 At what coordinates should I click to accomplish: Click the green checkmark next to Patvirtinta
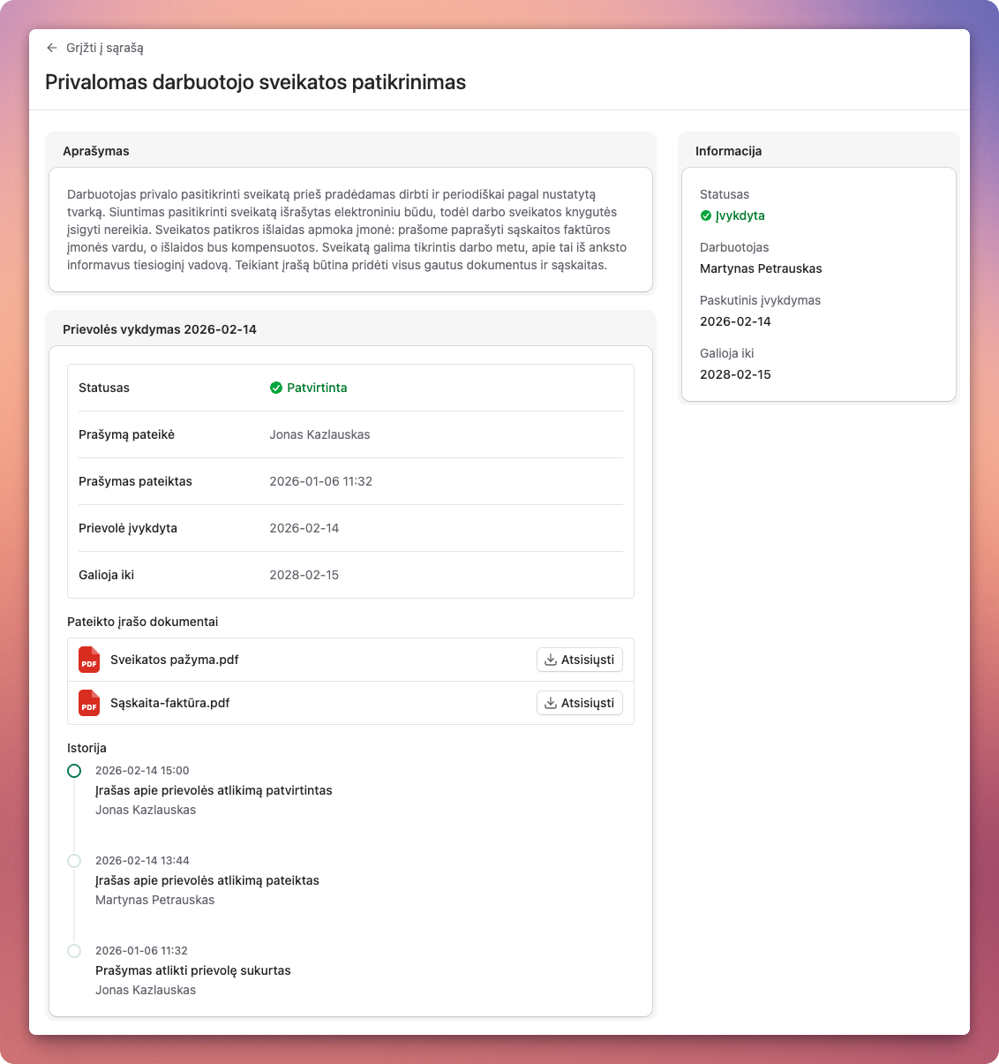coord(274,388)
